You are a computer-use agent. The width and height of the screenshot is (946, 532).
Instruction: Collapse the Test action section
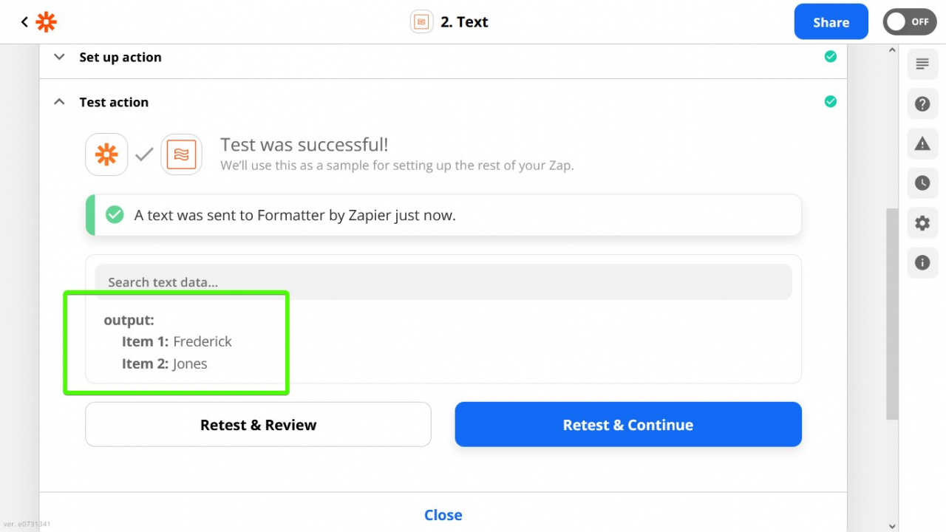tap(60, 102)
